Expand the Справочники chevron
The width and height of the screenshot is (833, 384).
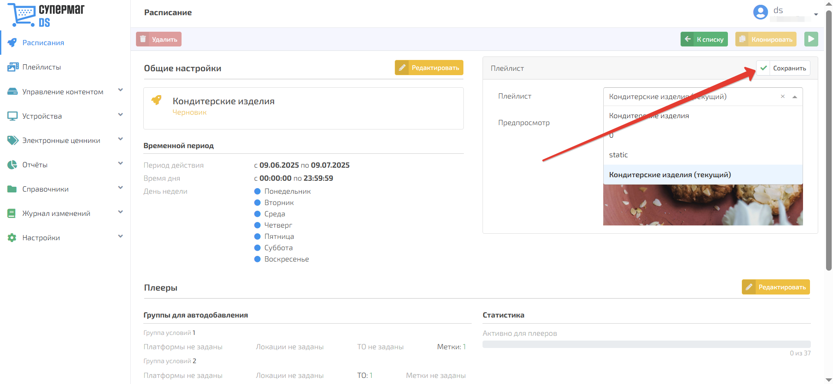pos(120,188)
